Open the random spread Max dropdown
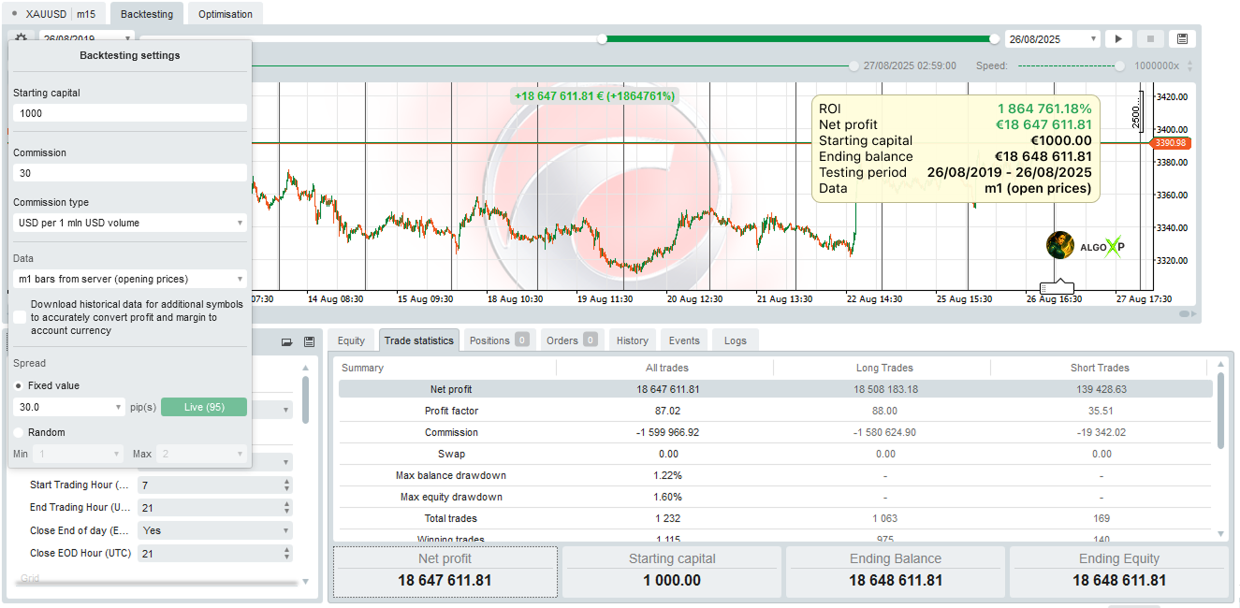Image resolution: width=1240 pixels, height=608 pixels. point(201,454)
